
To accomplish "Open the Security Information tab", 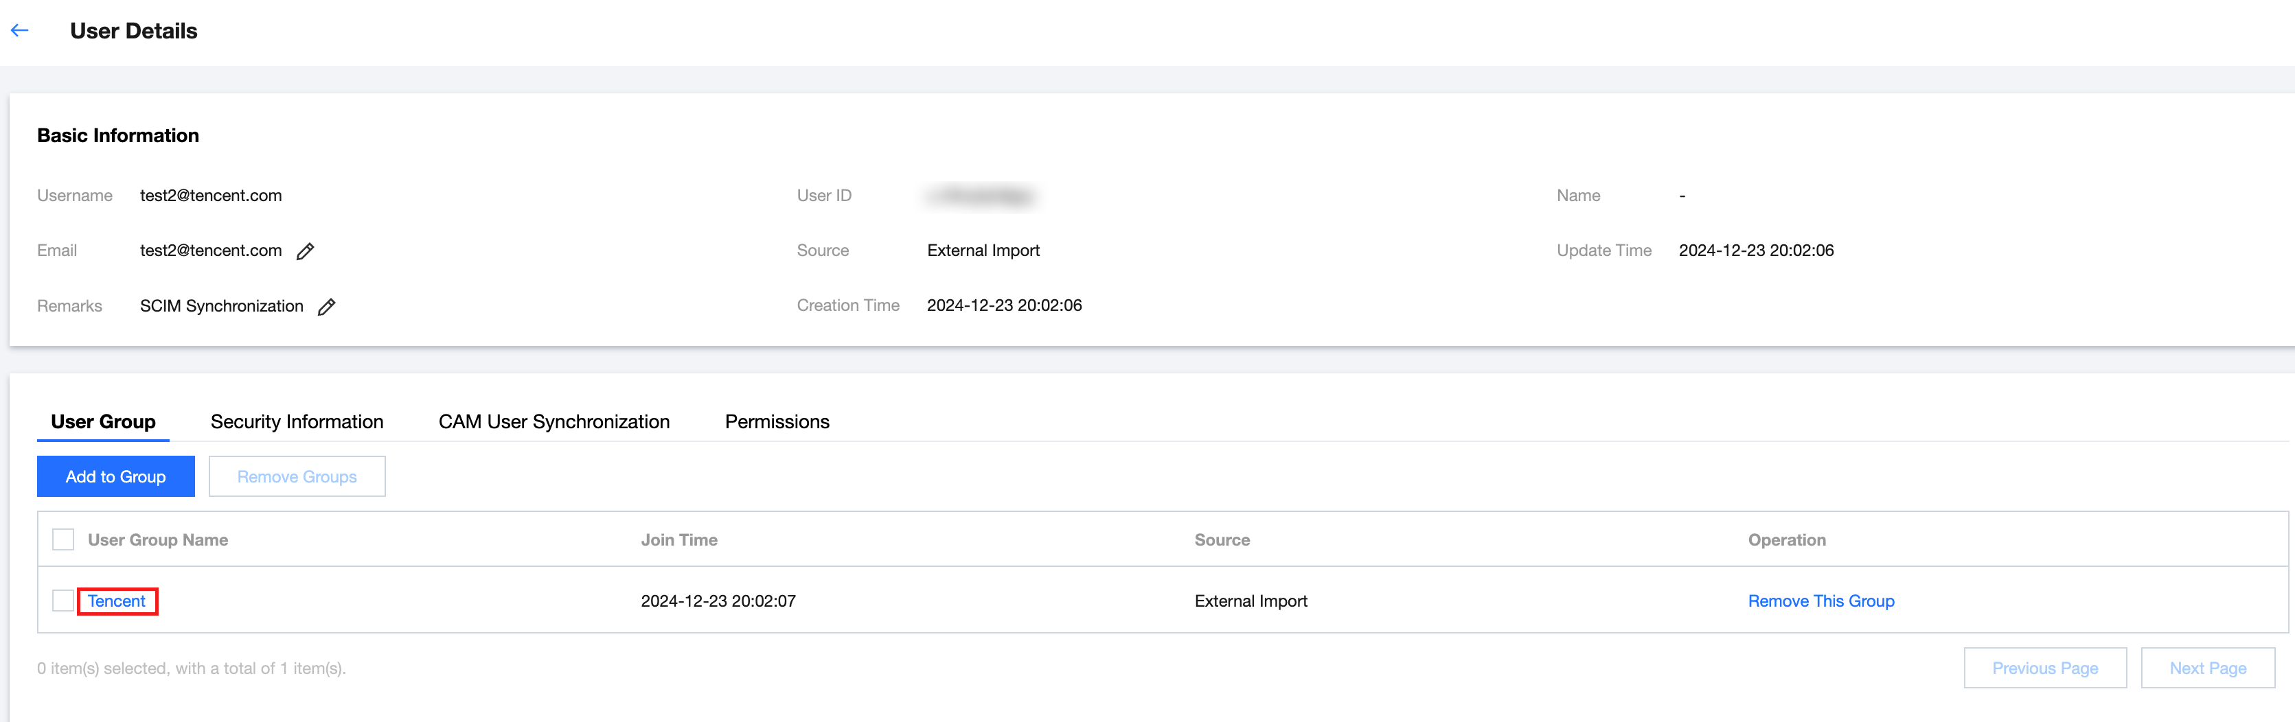I will (x=297, y=422).
